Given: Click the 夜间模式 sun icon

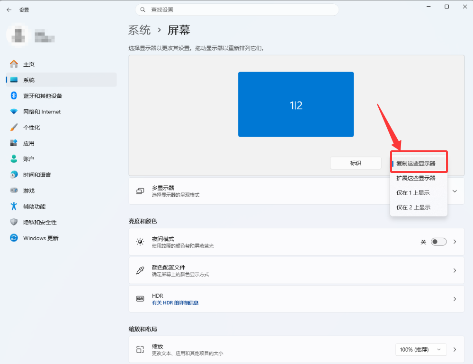Looking at the screenshot, I should tap(140, 242).
